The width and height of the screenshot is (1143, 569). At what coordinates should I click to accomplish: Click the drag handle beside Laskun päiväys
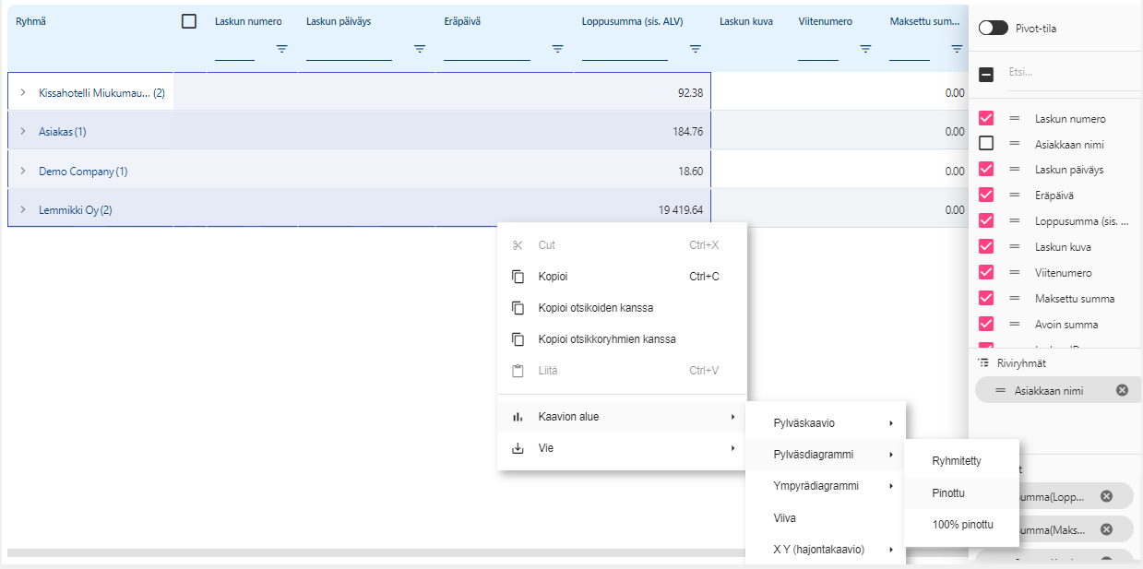tap(1015, 170)
